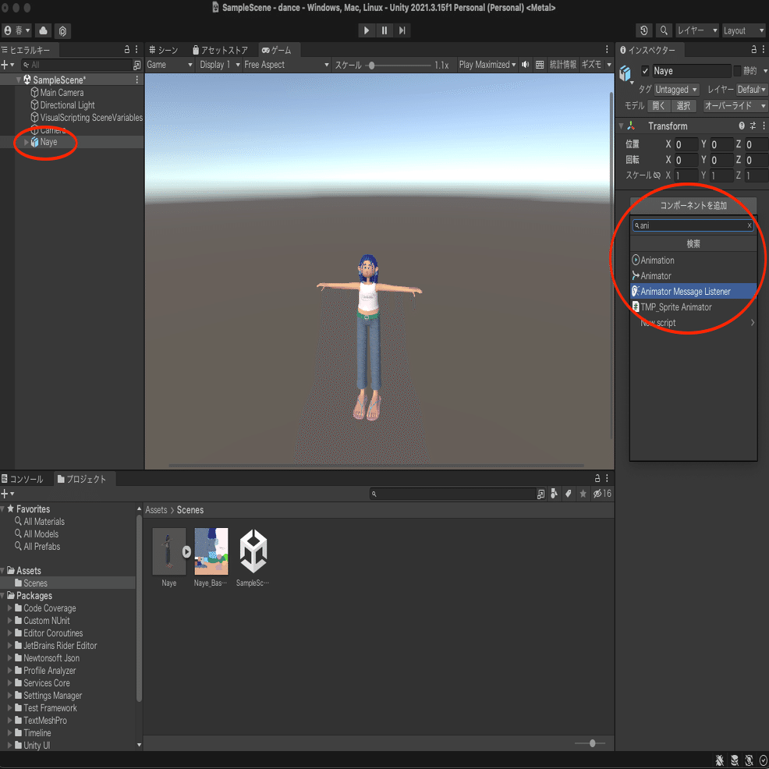
Task: Open search by type icon in the project panel
Action: click(555, 494)
